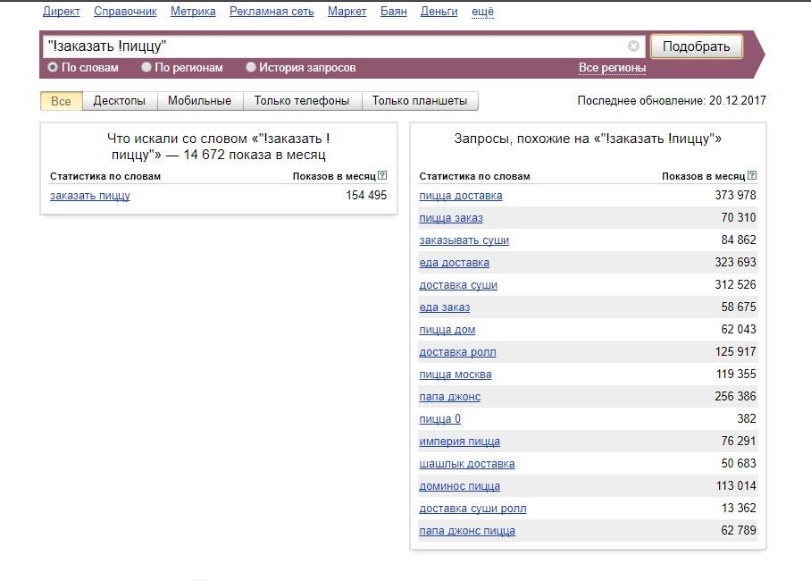Open the 'пицца 0' query link
Screen dimensions: 811x581
point(439,419)
